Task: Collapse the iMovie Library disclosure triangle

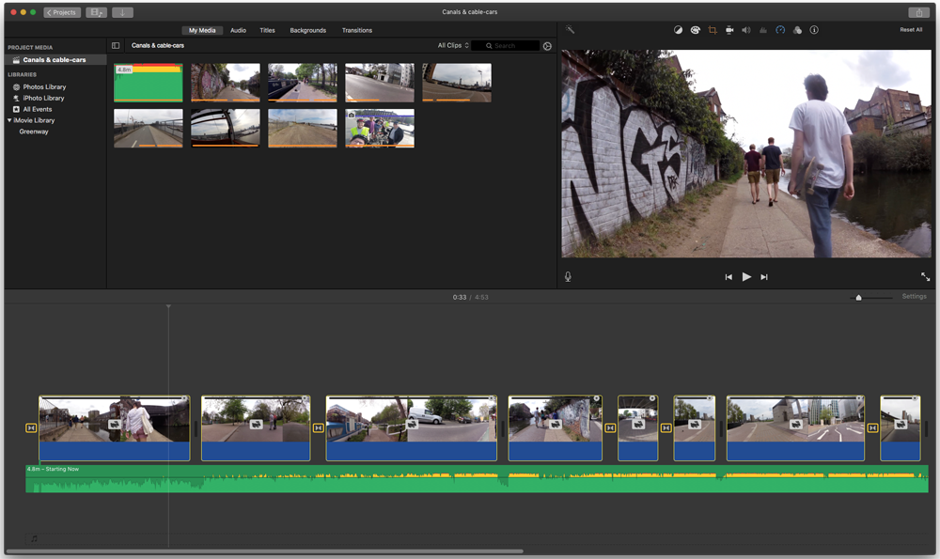Action: pyautogui.click(x=10, y=120)
